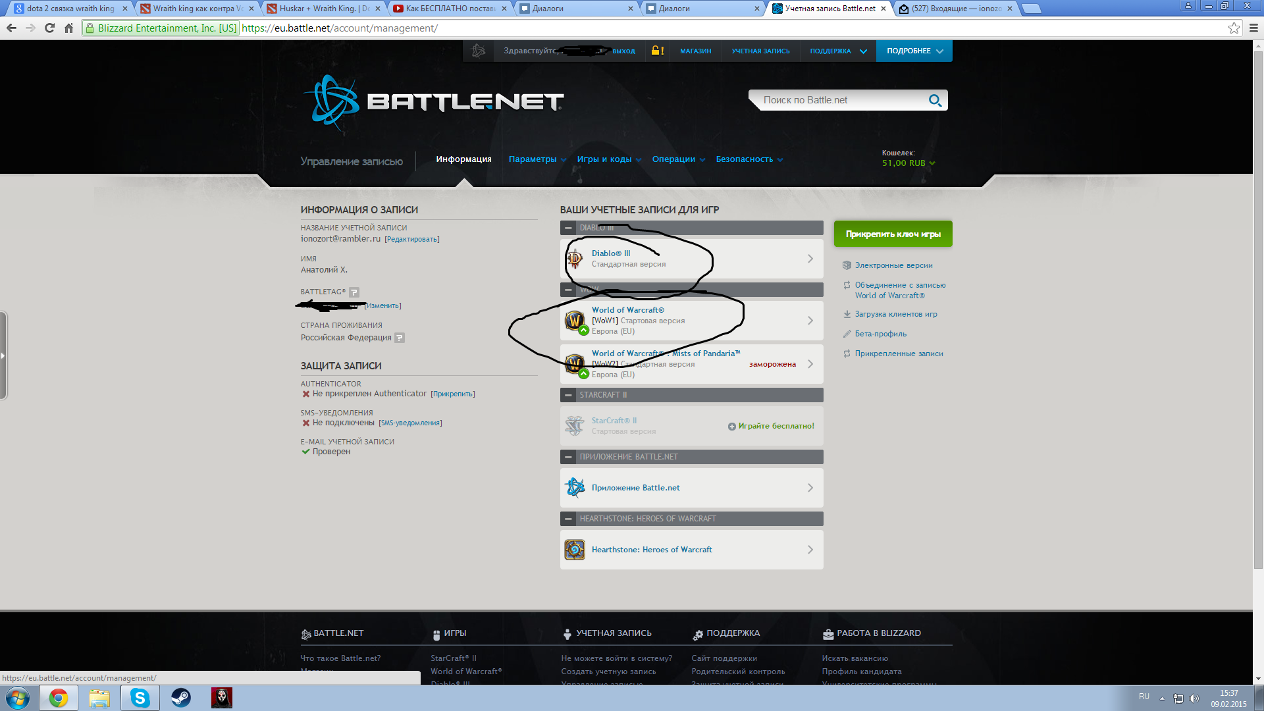Click the Chrome bookmark star icon
The height and width of the screenshot is (711, 1264).
(1234, 28)
